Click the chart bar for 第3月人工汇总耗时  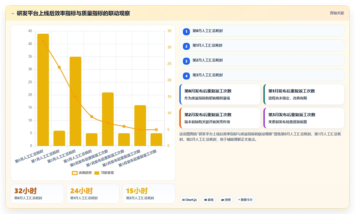92,140
